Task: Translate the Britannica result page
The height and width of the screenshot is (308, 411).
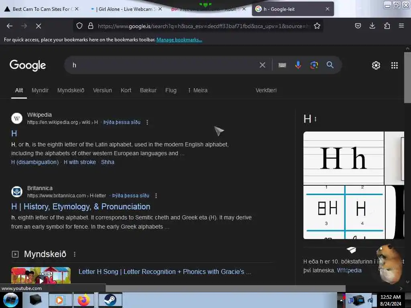Action: point(130,196)
